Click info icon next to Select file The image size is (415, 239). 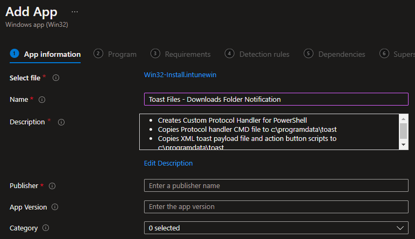pos(56,78)
